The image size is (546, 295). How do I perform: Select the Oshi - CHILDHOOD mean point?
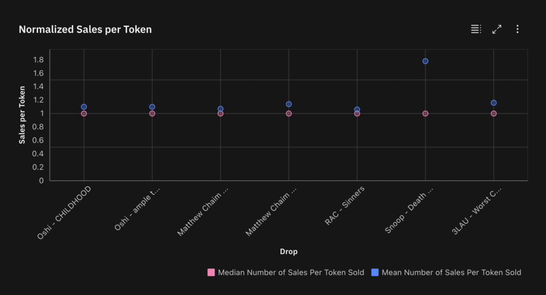(x=84, y=107)
